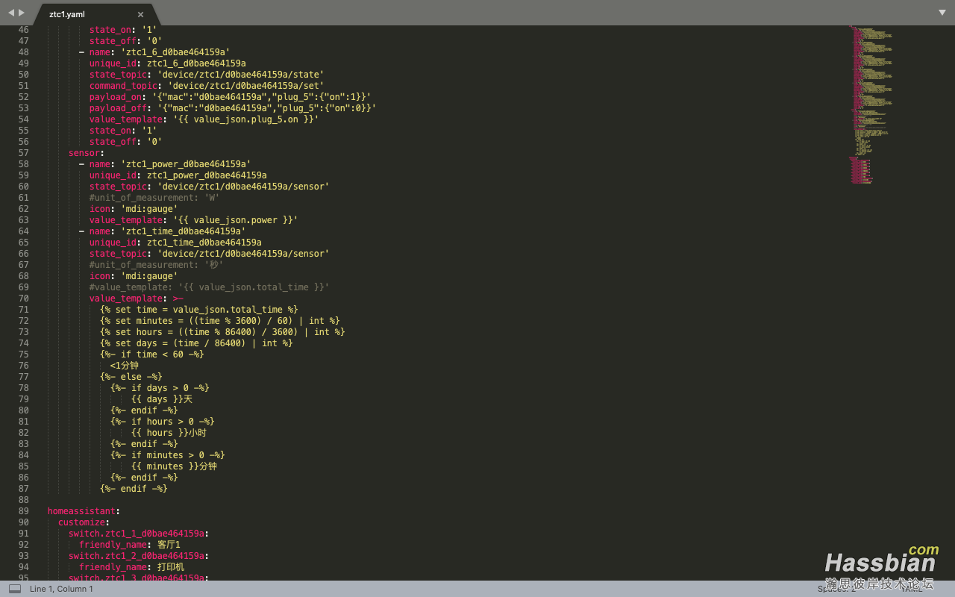Click the 'friendly_name: 客厅1' line
This screenshot has height=597, width=955.
click(x=131, y=545)
